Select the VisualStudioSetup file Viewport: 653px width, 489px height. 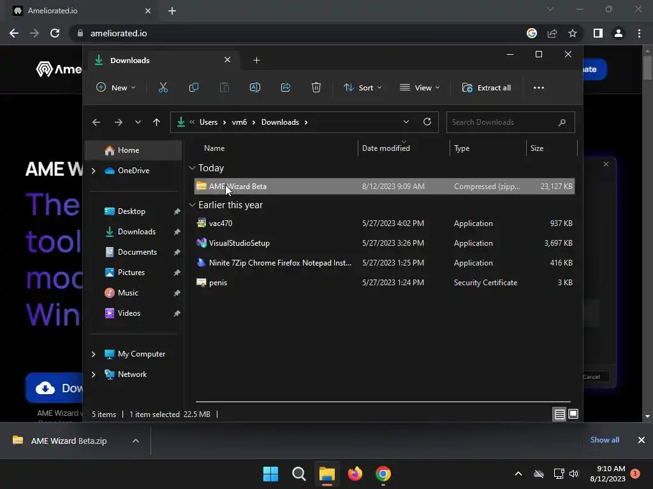pos(385,243)
